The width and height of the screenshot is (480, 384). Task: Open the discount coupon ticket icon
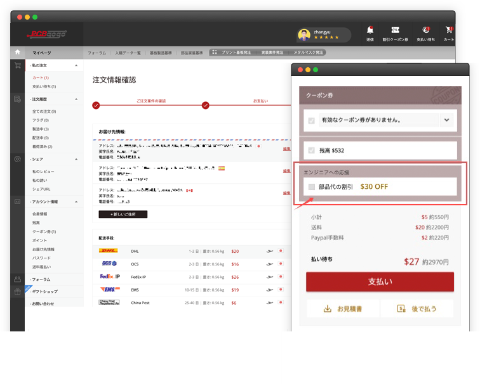click(395, 30)
